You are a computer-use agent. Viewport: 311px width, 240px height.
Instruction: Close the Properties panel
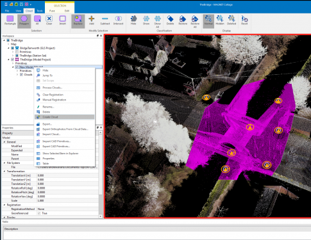point(101,127)
